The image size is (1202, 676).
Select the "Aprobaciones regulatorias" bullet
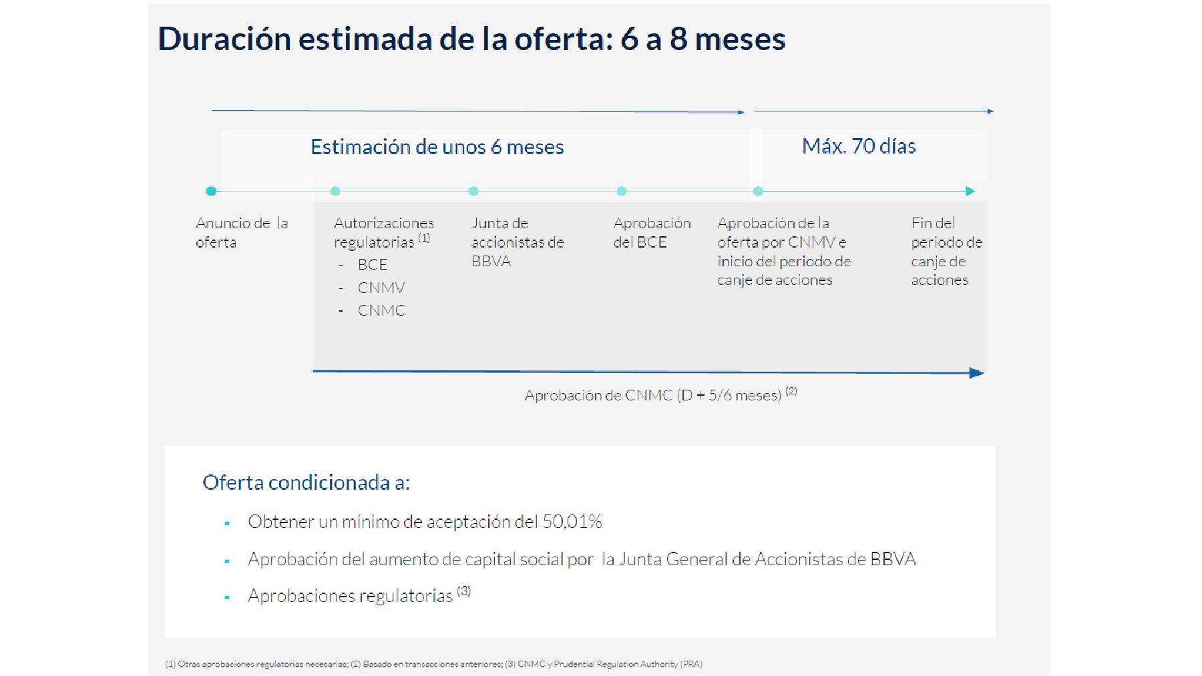coord(359,595)
